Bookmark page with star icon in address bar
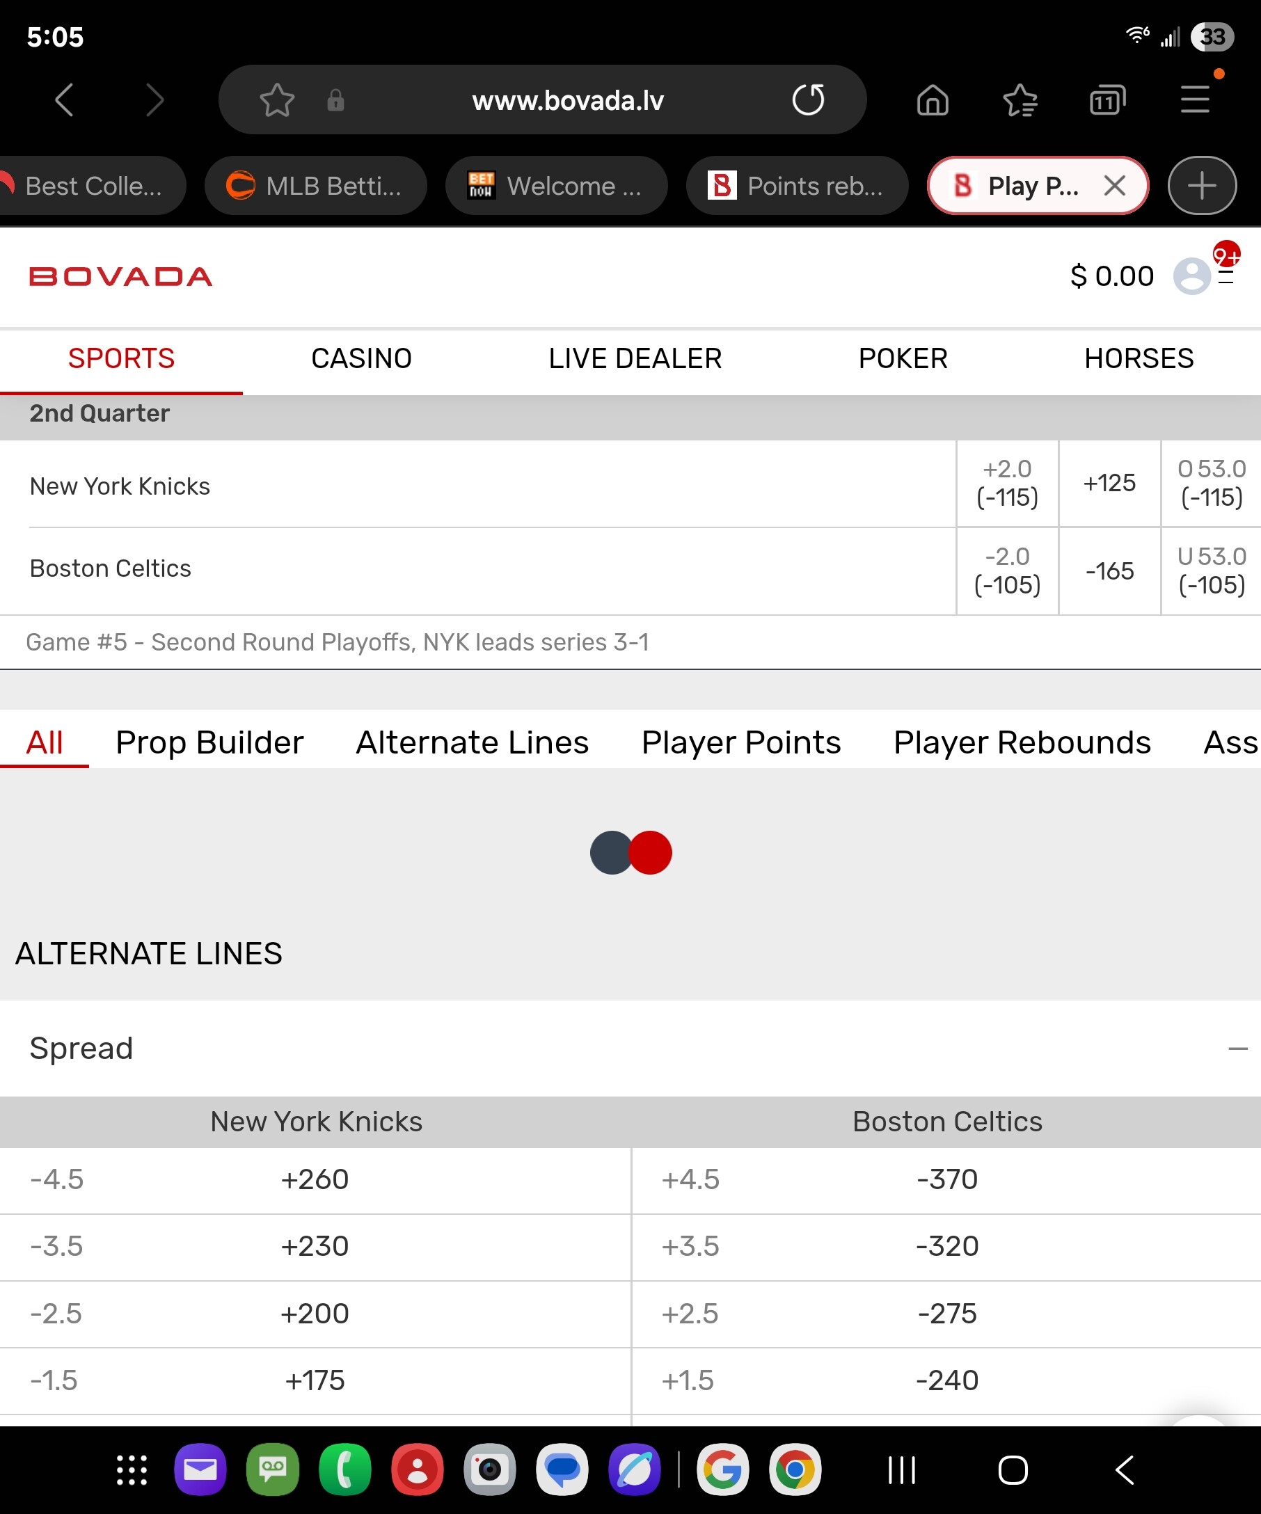Viewport: 1261px width, 1514px height. point(277,99)
